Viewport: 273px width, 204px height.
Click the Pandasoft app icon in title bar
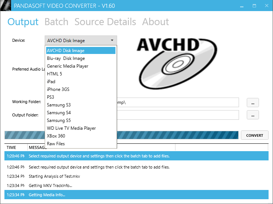[6, 6]
